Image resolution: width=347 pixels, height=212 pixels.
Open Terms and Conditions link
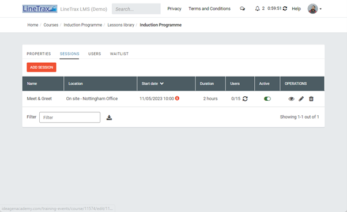[209, 9]
